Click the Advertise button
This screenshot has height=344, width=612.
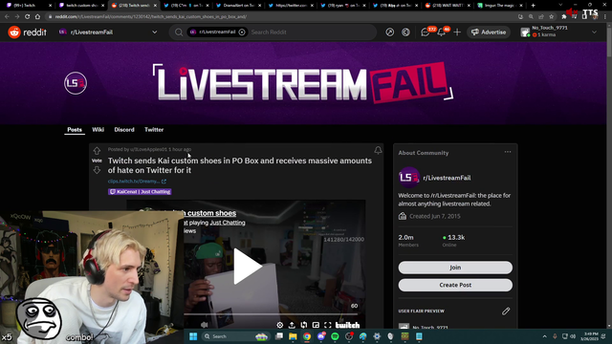pos(489,32)
